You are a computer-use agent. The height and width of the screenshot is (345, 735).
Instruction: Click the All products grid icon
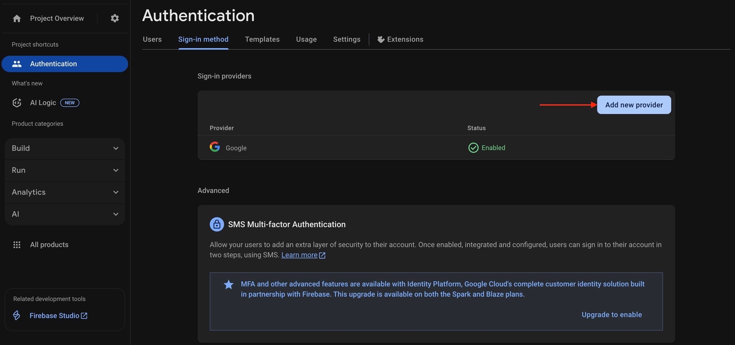17,245
